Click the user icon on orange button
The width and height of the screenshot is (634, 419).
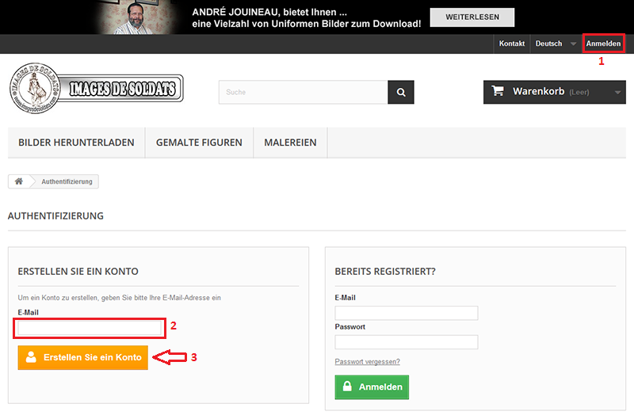[x=31, y=357]
